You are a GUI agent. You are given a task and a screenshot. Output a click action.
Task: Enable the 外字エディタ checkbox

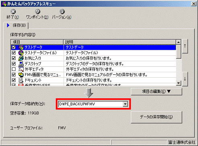click(14, 69)
